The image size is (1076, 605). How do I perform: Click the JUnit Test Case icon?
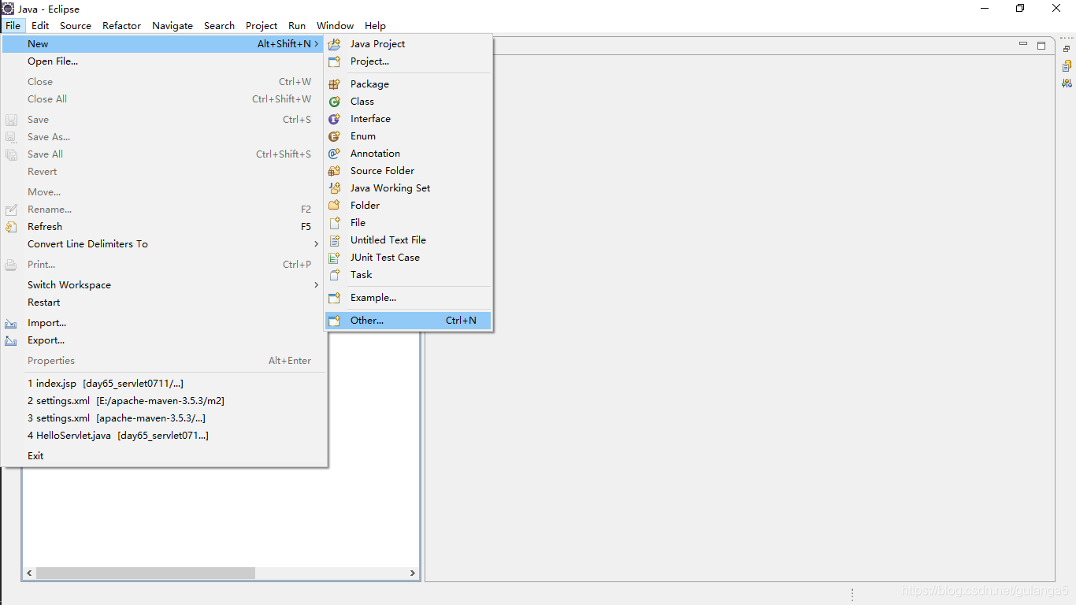click(335, 258)
